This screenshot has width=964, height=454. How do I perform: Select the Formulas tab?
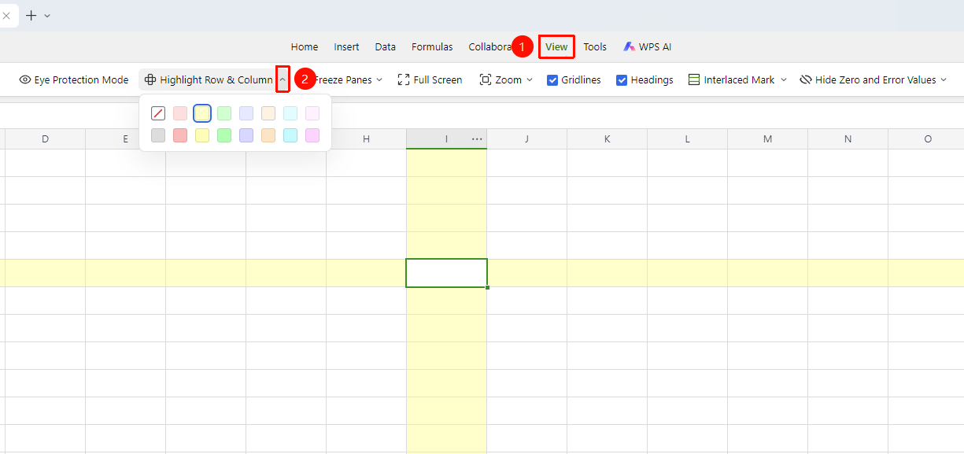coord(432,46)
